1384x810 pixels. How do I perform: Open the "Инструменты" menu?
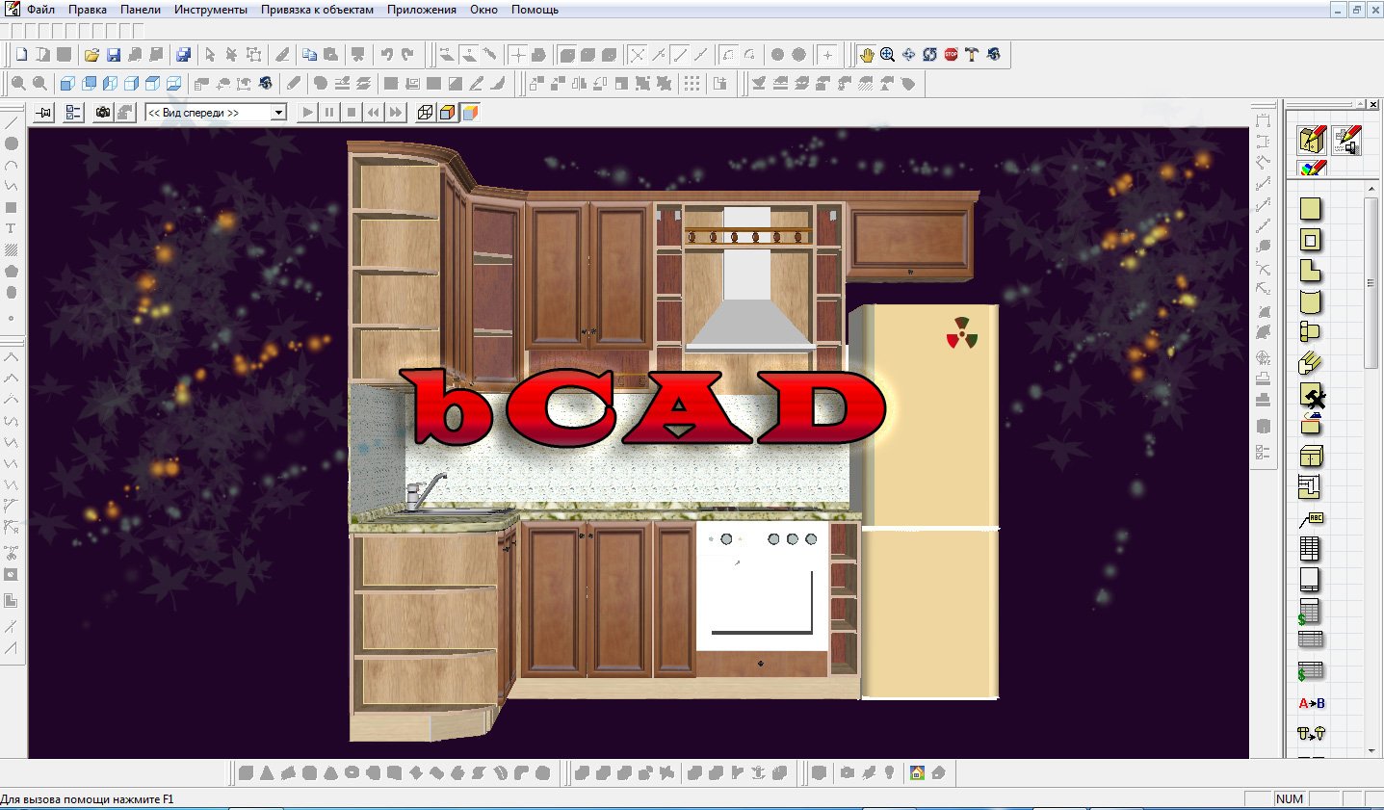coord(210,10)
